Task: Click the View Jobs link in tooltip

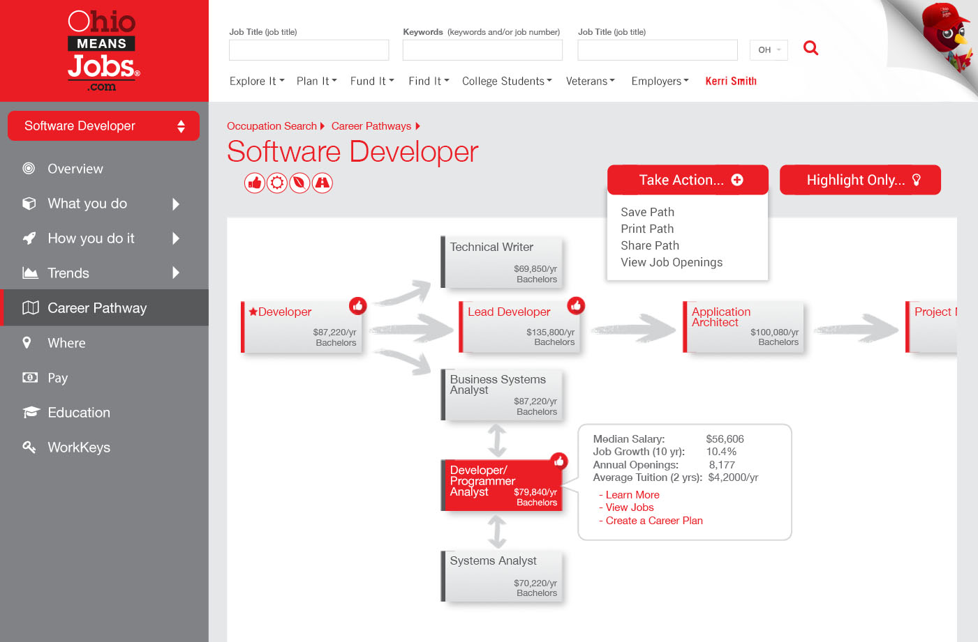Action: [630, 507]
